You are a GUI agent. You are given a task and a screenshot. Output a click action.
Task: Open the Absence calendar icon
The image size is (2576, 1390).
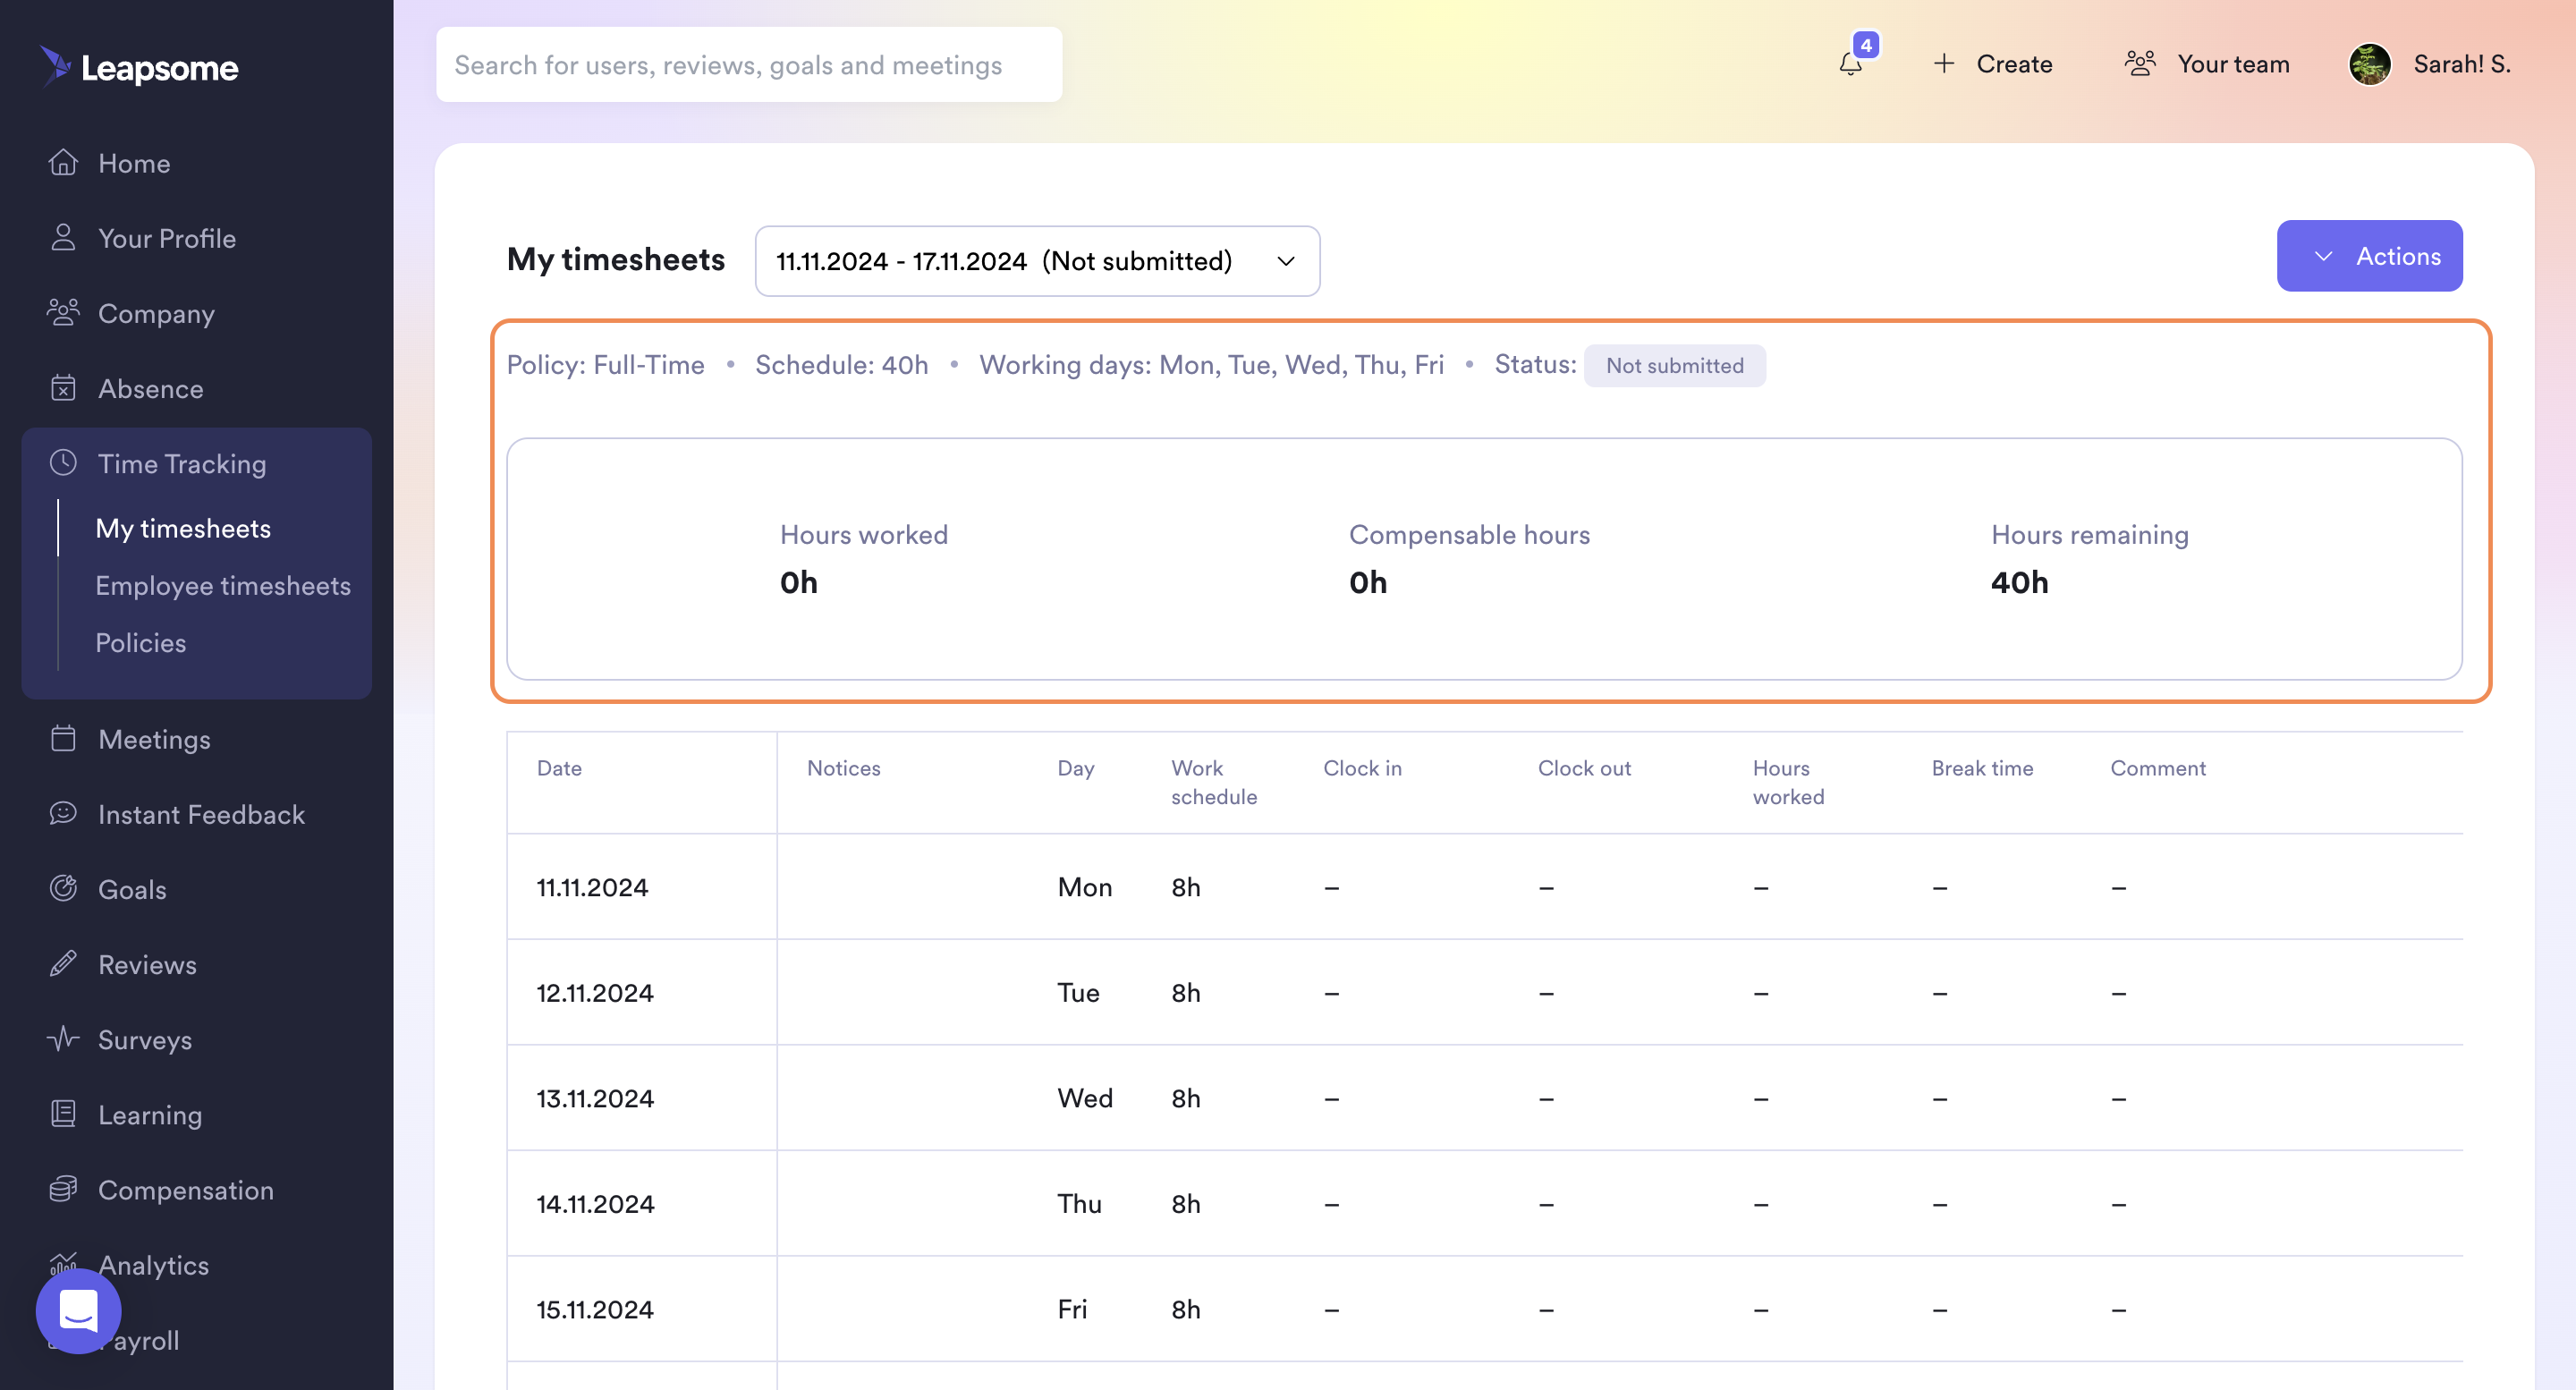point(63,388)
